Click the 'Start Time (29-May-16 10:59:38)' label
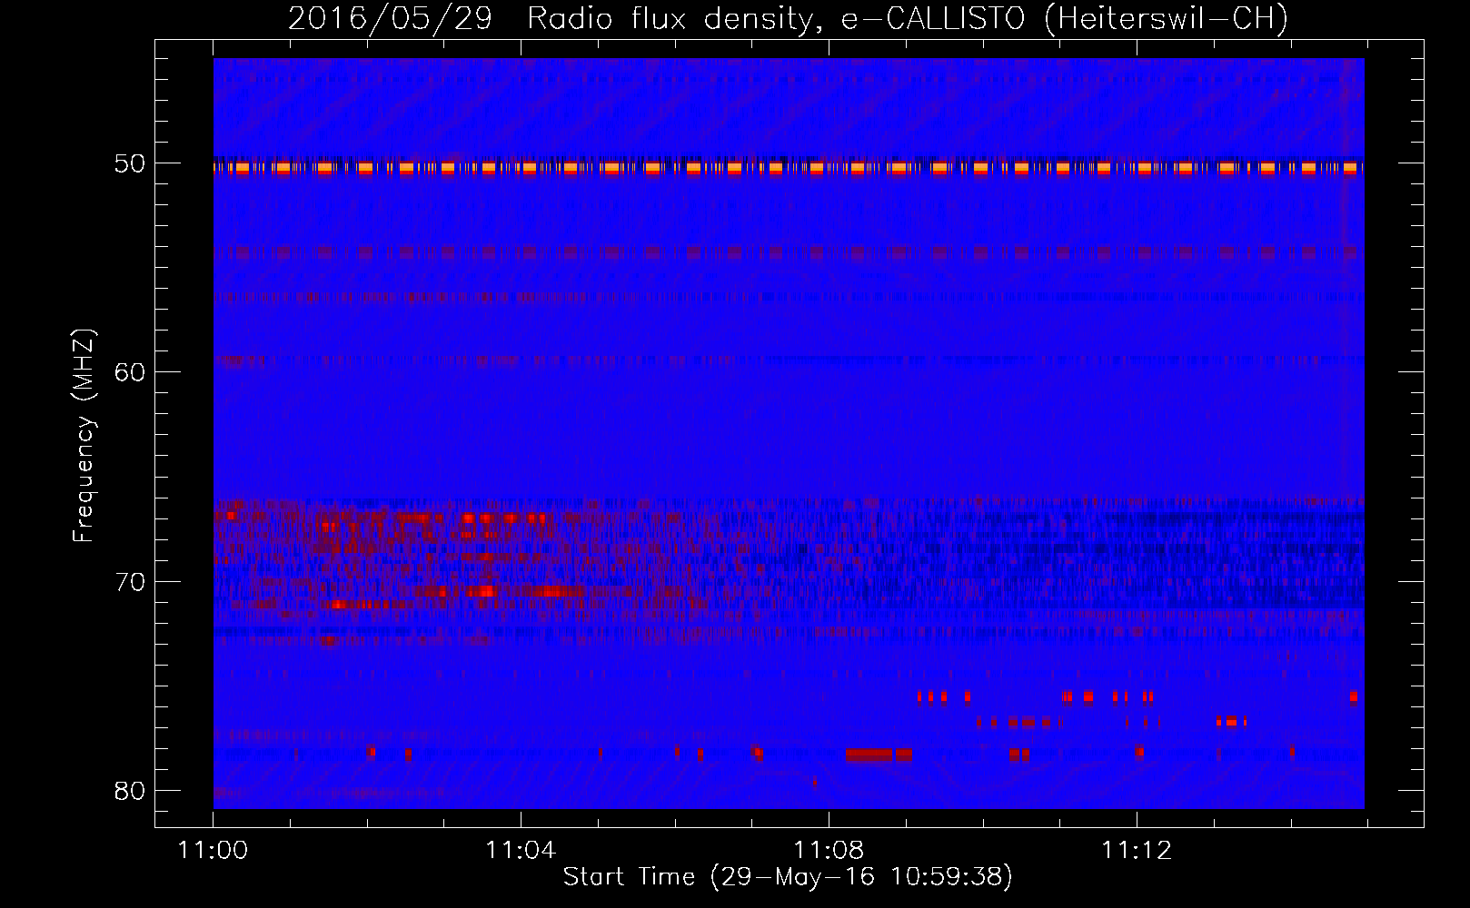The height and width of the screenshot is (908, 1470). coord(788,877)
